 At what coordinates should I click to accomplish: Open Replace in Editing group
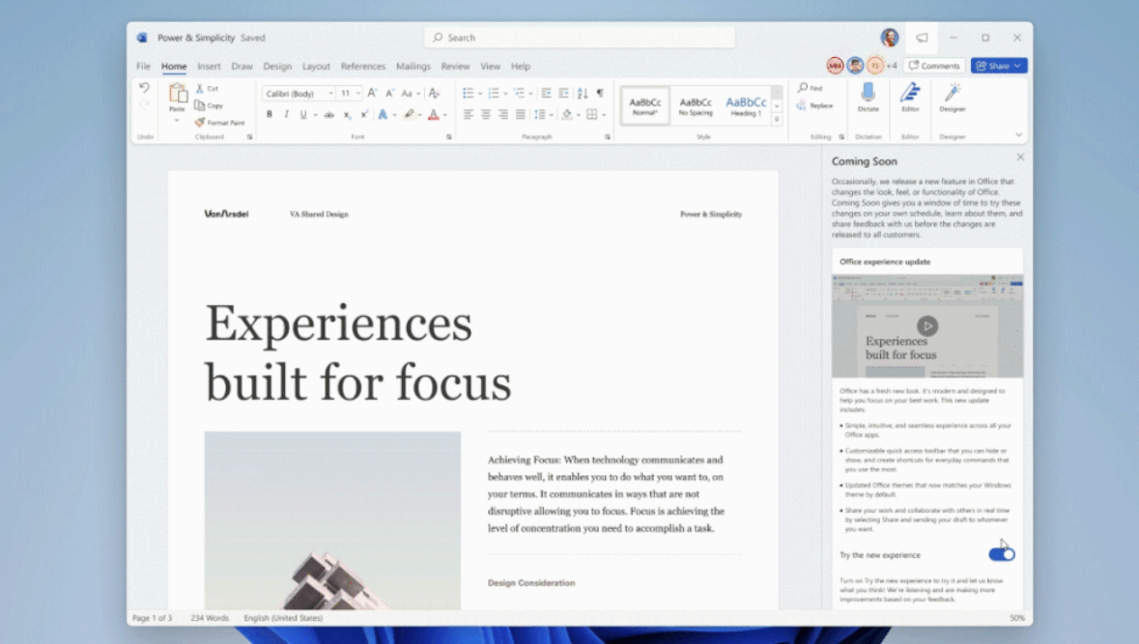(814, 105)
